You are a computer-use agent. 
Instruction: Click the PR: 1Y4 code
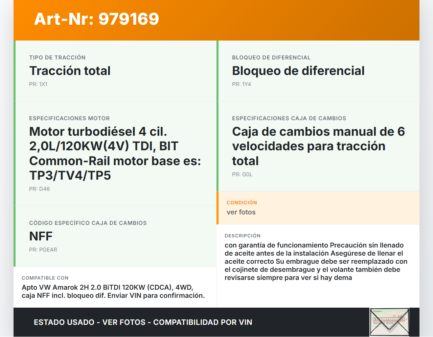click(242, 84)
